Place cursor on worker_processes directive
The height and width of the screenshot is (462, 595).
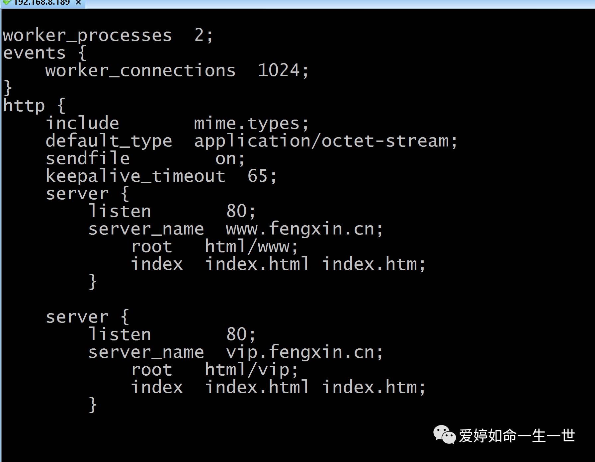coord(87,36)
